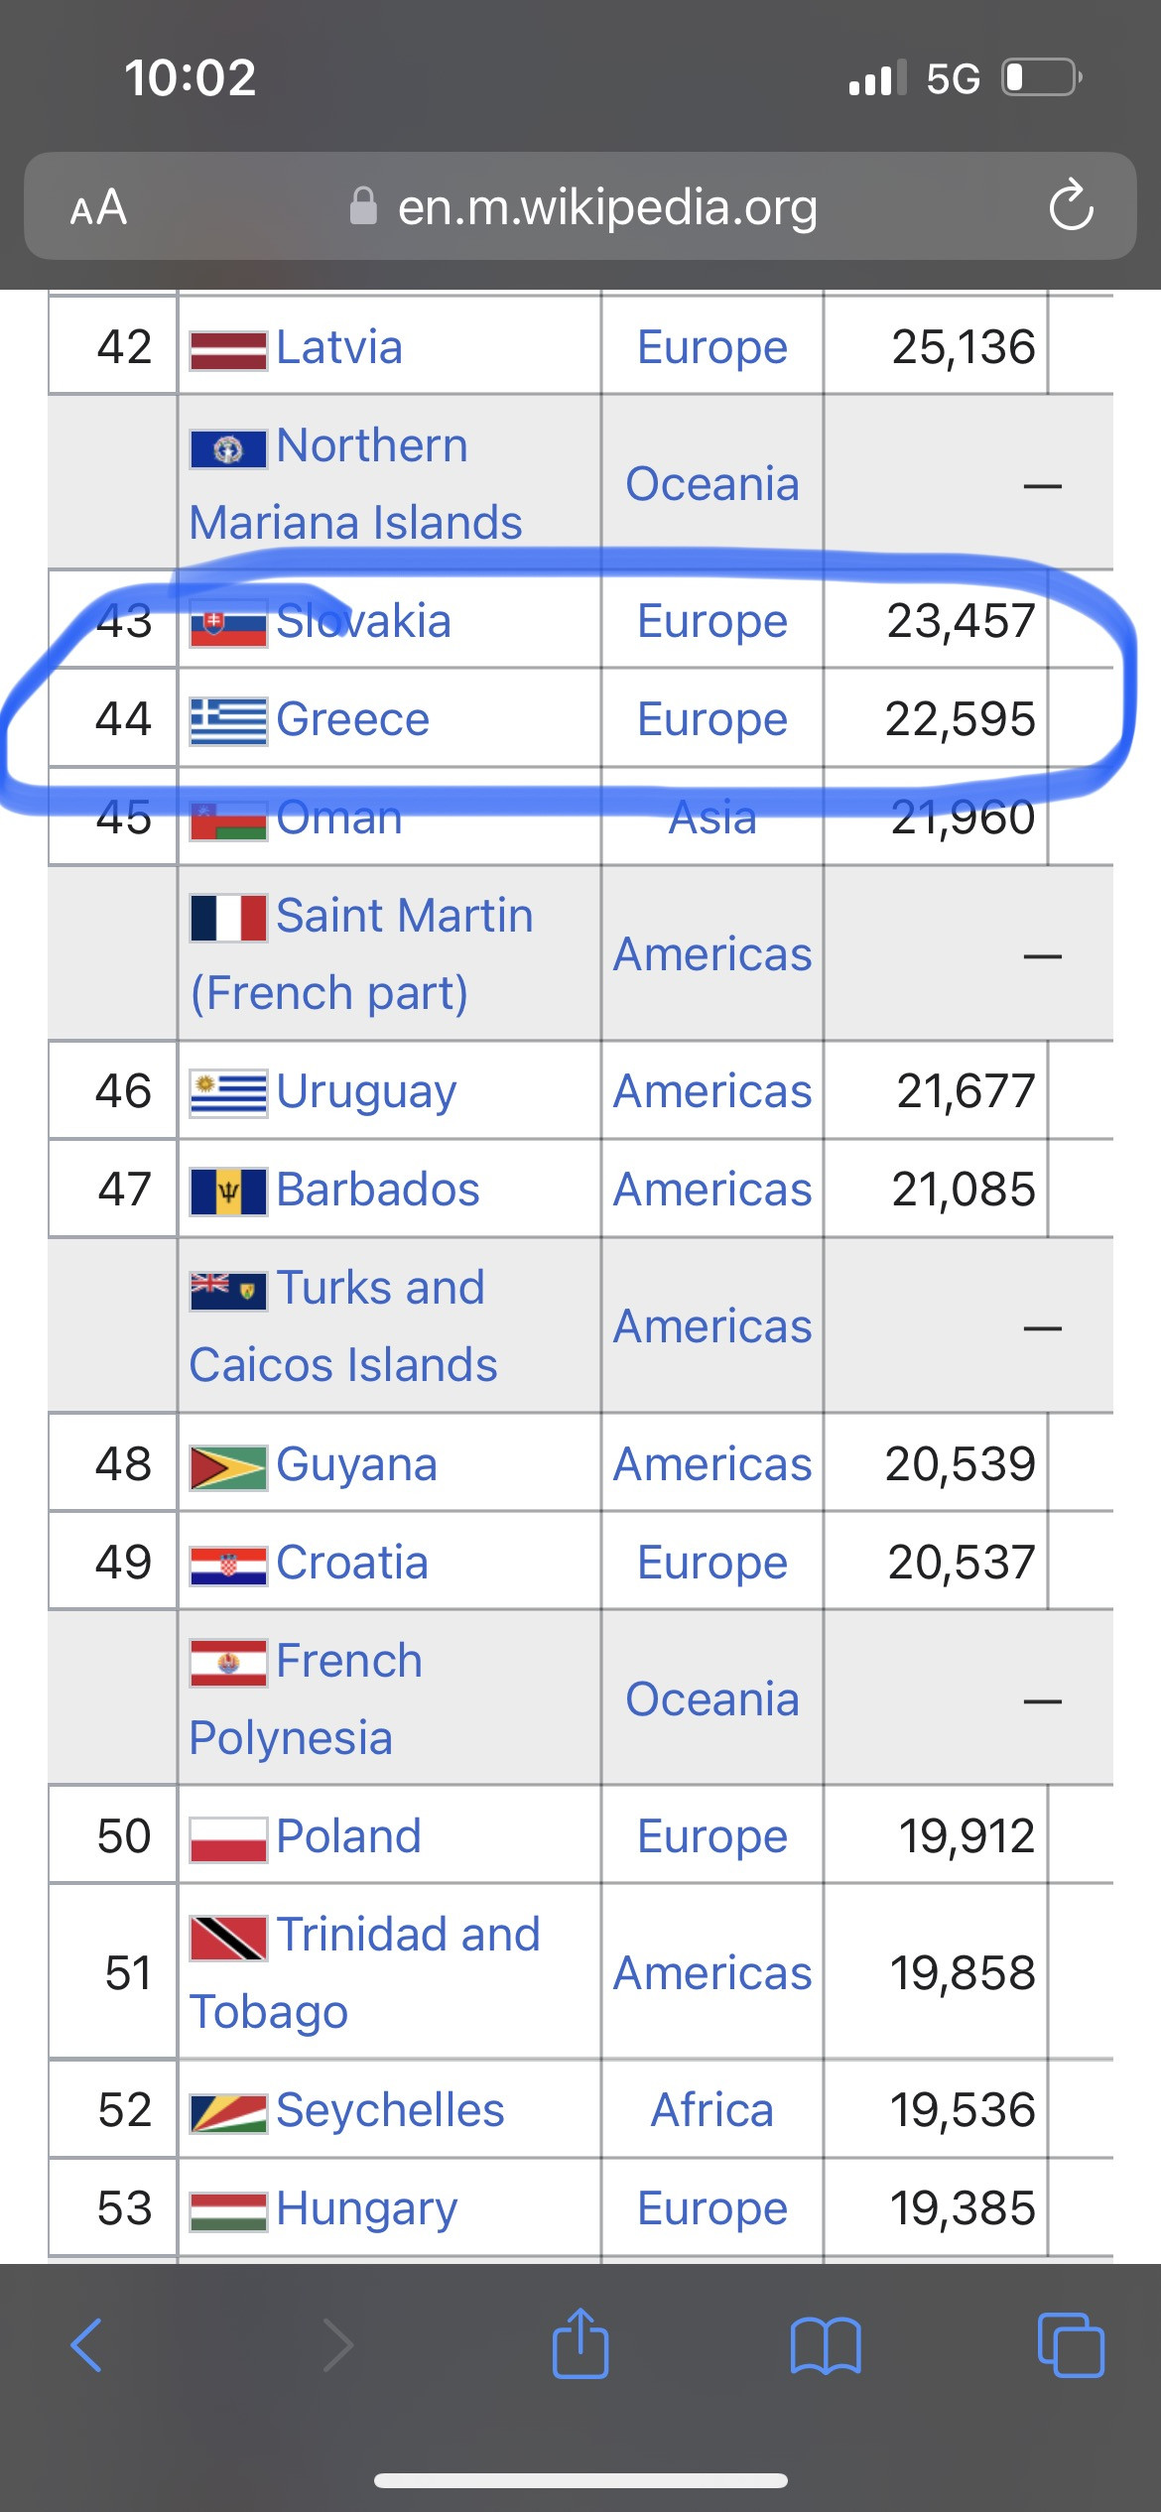Tap the home indicator bar
The image size is (1161, 2512).
pyautogui.click(x=580, y=2480)
